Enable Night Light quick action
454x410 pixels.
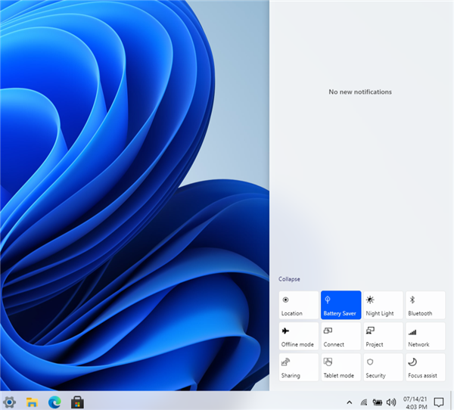click(x=383, y=305)
